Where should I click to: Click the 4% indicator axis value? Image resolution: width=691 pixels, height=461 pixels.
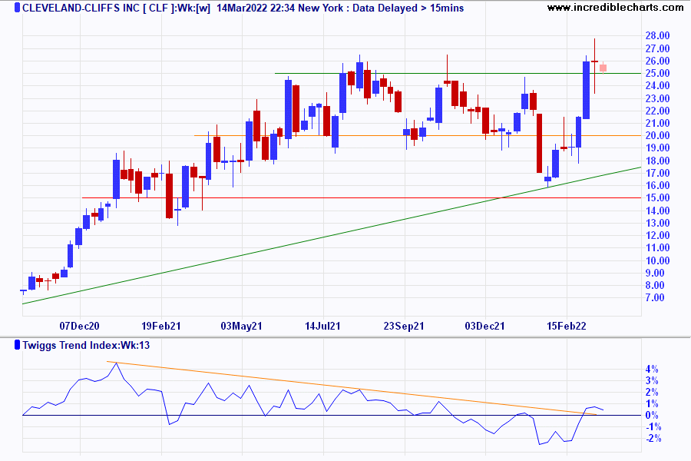pos(652,370)
